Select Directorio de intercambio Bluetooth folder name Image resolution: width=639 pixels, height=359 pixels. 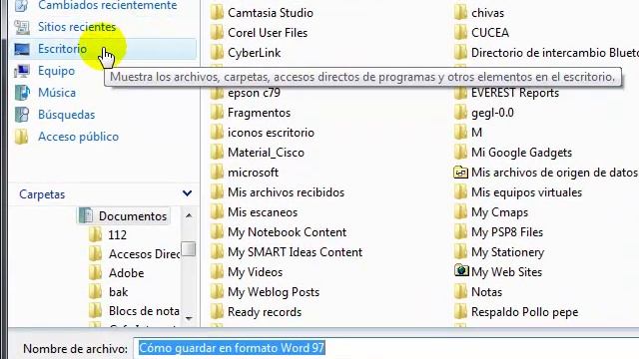point(555,53)
